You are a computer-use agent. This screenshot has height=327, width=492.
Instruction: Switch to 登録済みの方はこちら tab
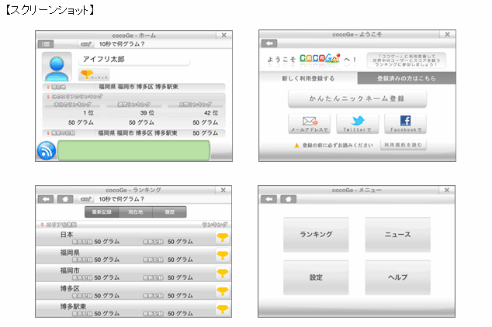(x=407, y=78)
